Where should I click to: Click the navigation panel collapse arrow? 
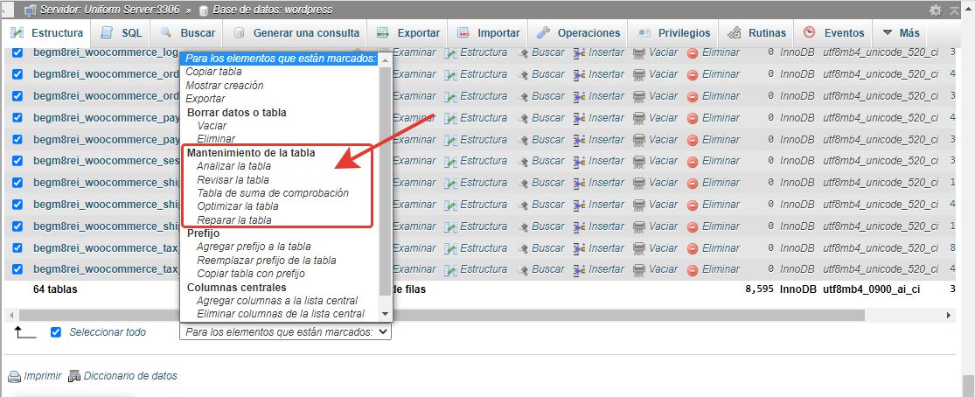click(x=4, y=10)
